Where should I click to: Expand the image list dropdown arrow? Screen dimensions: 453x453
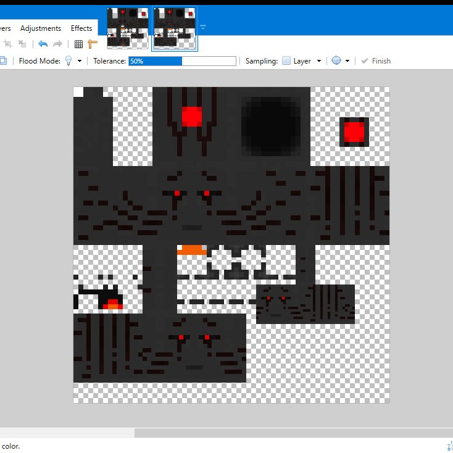203,28
